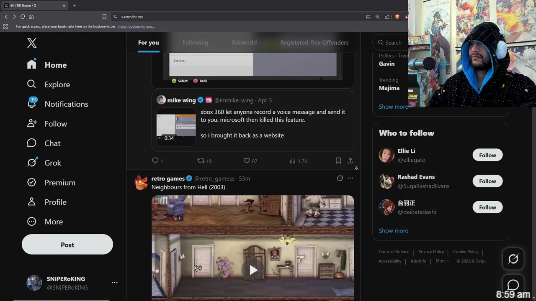Click the browser Home icon
536x301 pixels.
click(x=31, y=17)
